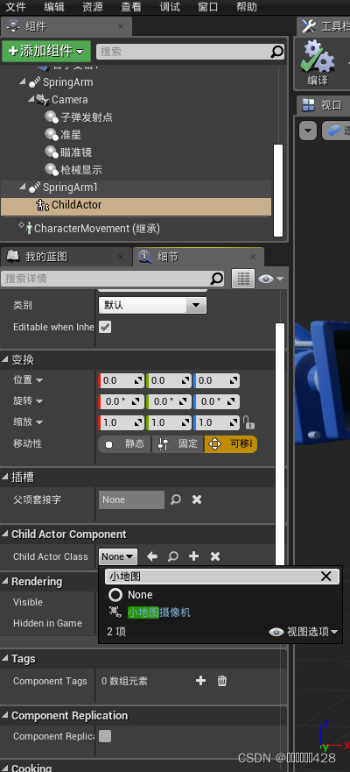Click sphere icon beside 子弹发射点
Screen dimensions: 350x772
(x=52, y=117)
